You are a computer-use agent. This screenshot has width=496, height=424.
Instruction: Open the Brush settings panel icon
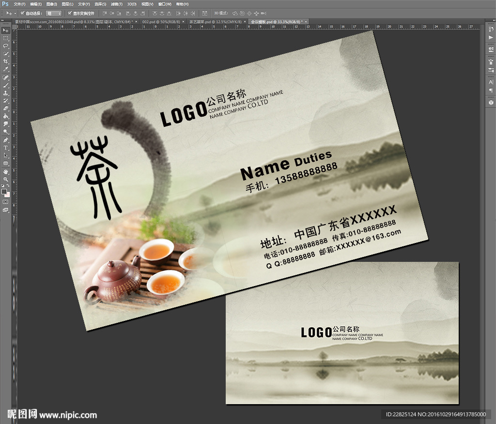click(x=491, y=70)
